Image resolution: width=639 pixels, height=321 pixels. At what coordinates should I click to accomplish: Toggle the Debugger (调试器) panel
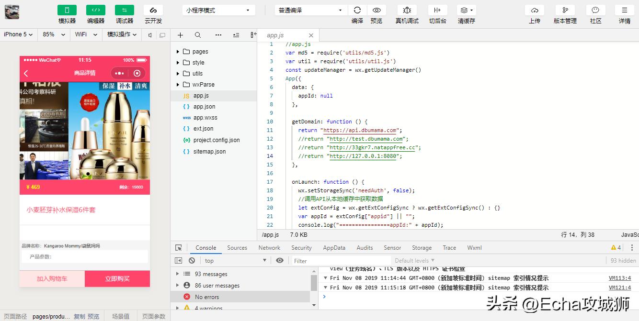point(125,10)
